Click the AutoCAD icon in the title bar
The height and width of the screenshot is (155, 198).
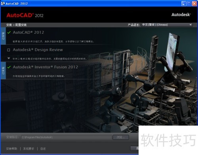pyautogui.click(x=3, y=4)
